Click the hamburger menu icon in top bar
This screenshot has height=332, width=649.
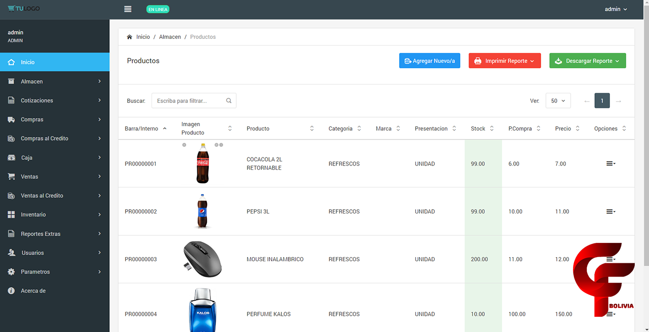pos(127,9)
